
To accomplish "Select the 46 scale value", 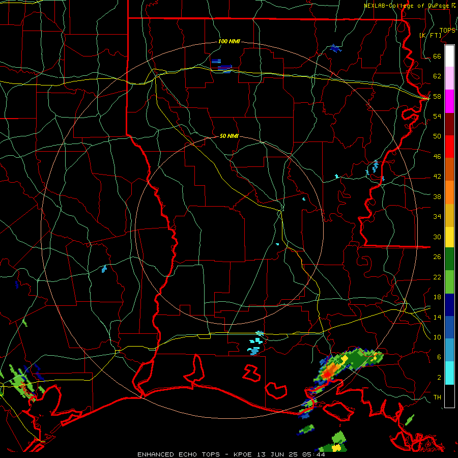I will click(437, 157).
